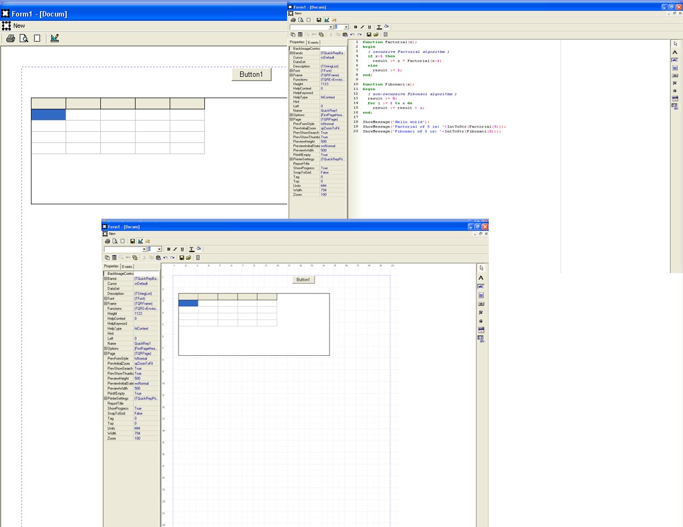Viewport: 683px width, 527px height.
Task: Select the pointer arrow tool in the bottom designer palette
Action: 481,268
